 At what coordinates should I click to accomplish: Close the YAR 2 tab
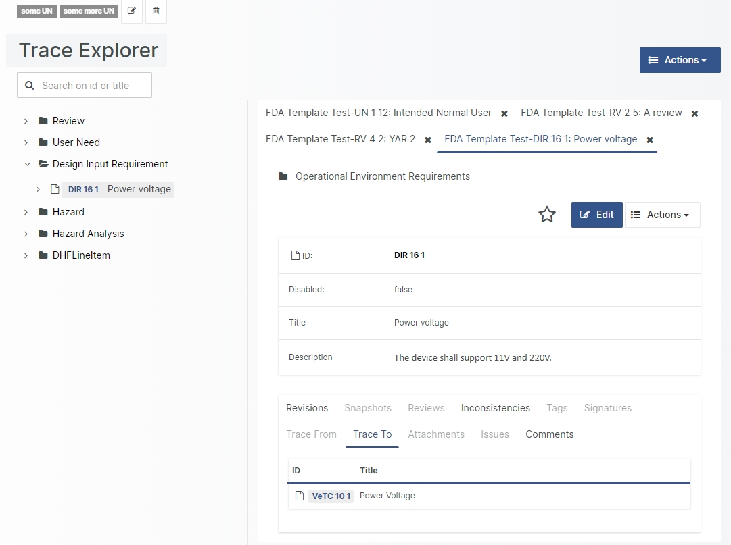tap(428, 140)
